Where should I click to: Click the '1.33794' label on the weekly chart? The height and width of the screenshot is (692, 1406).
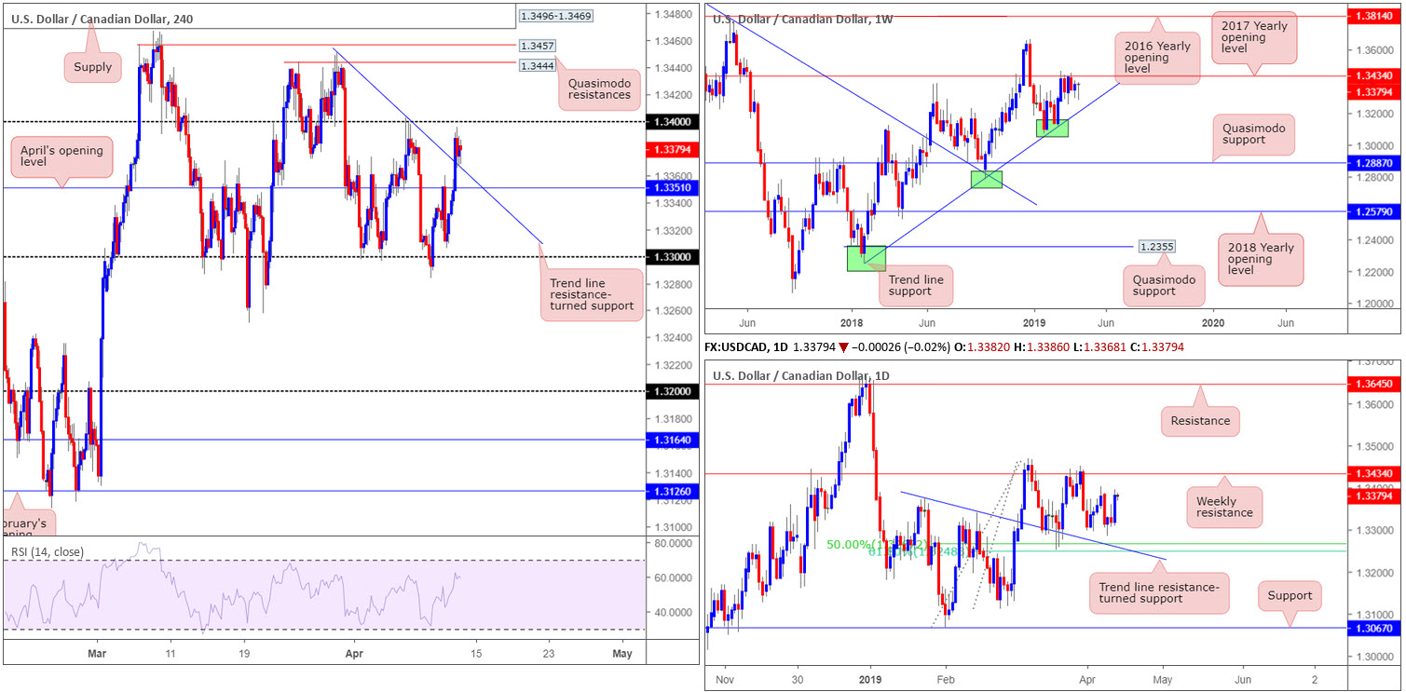coord(1373,91)
